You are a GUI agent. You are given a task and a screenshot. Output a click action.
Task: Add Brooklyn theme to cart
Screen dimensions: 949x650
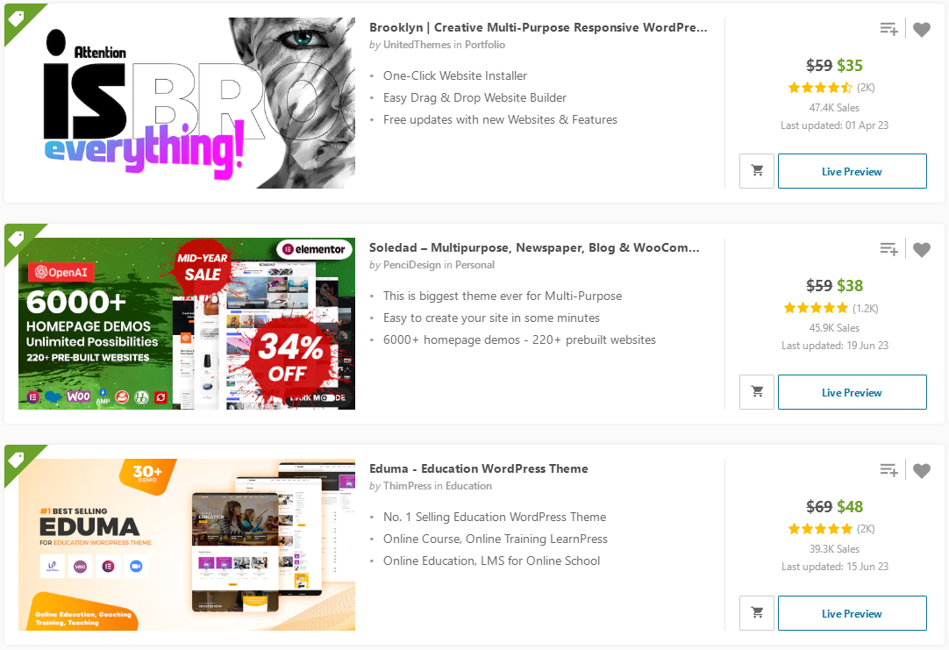point(757,171)
